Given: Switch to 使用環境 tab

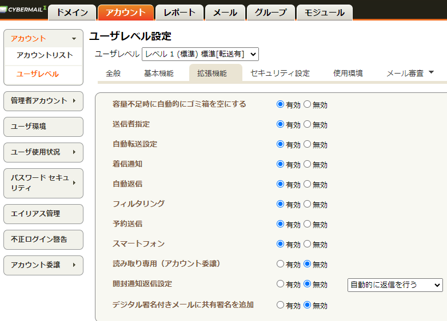Looking at the screenshot, I should [348, 74].
